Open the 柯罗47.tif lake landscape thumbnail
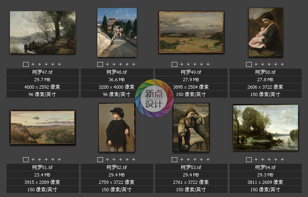 pyautogui.click(x=43, y=32)
